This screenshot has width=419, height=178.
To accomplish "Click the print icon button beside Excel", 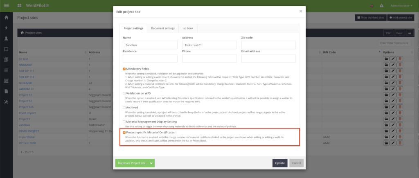I will [x=409, y=33].
